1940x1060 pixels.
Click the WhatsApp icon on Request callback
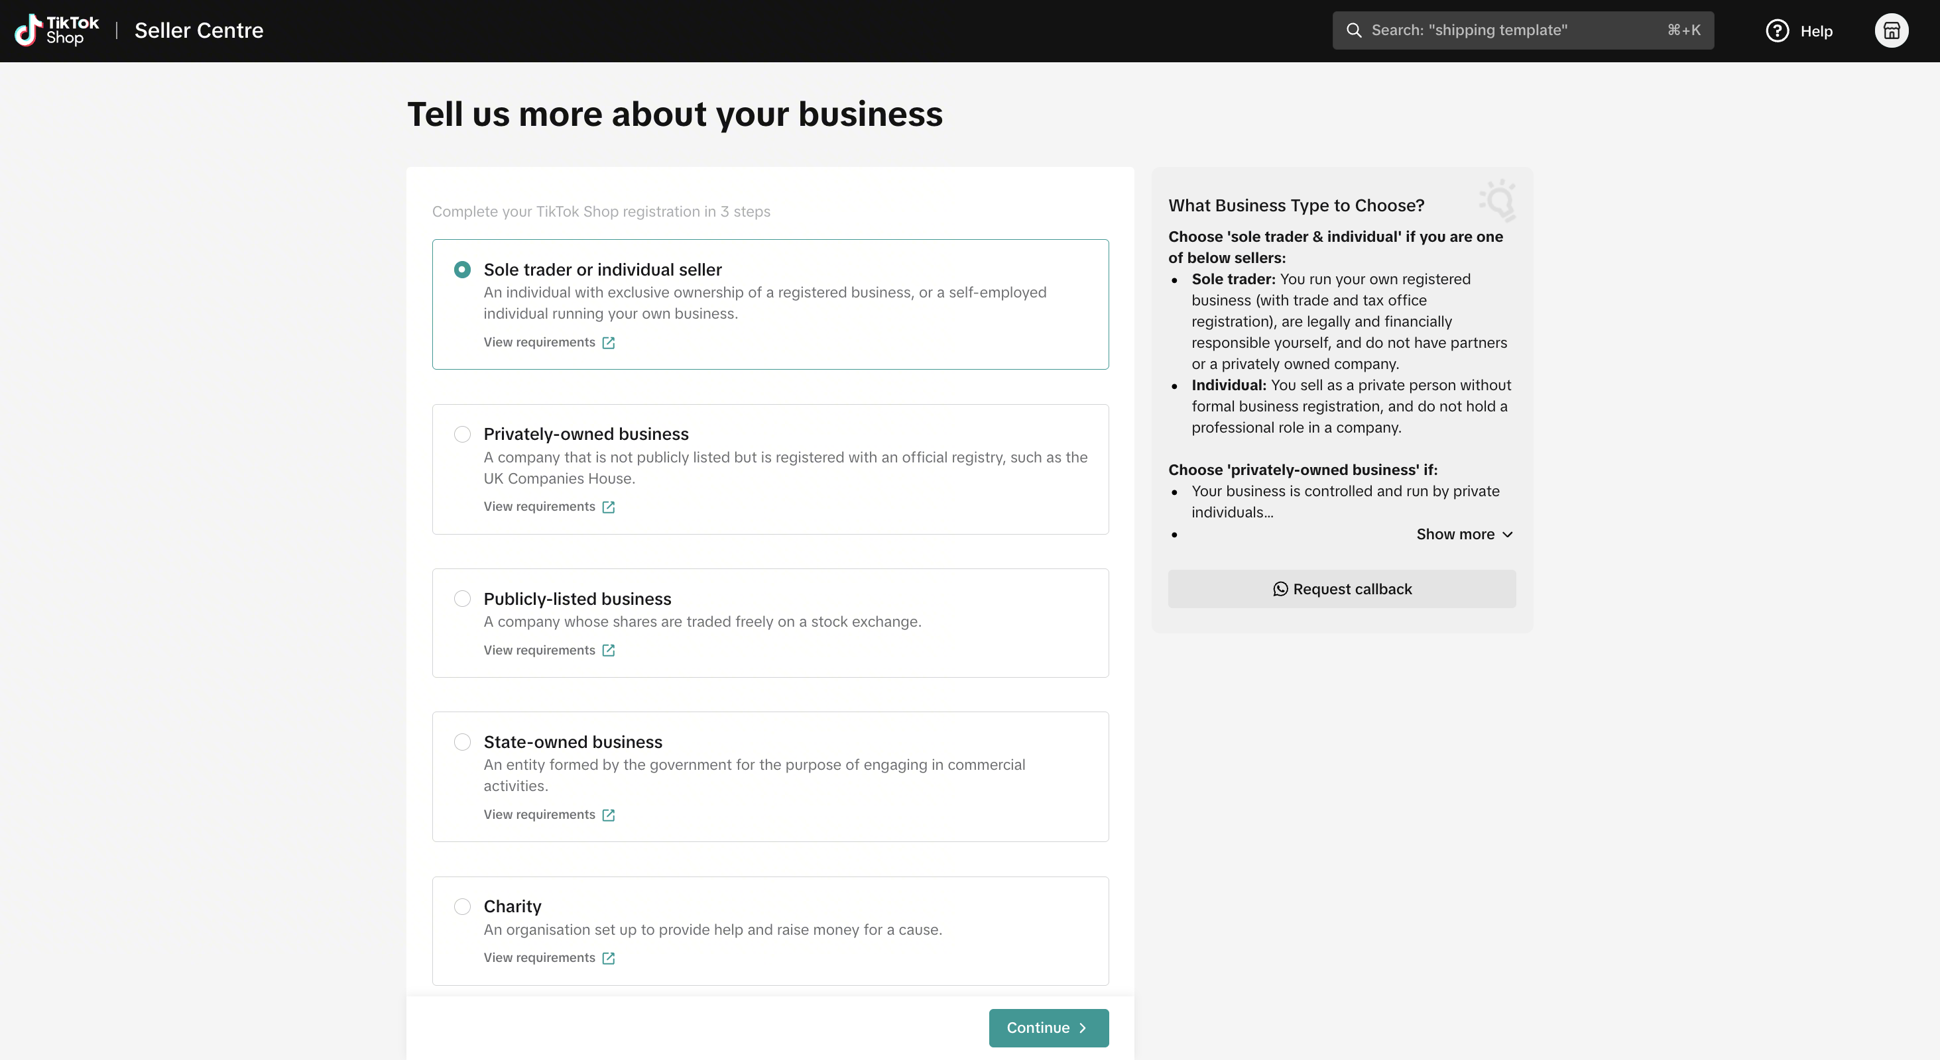tap(1280, 589)
